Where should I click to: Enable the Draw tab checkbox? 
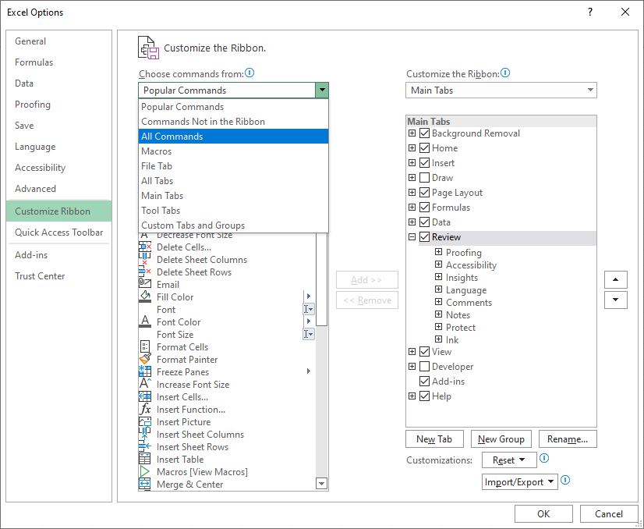pyautogui.click(x=425, y=178)
